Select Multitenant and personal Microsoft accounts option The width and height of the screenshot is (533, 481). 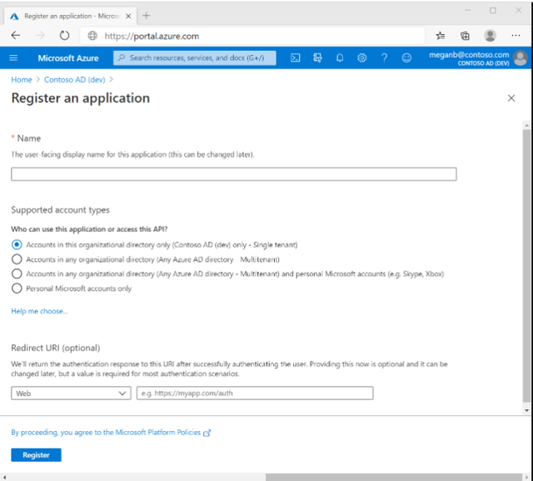17,273
